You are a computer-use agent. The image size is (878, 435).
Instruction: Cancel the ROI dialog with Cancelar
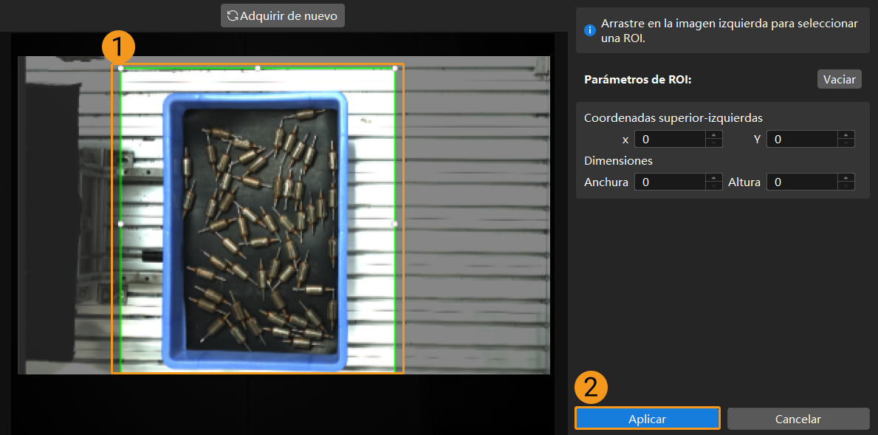coord(798,419)
